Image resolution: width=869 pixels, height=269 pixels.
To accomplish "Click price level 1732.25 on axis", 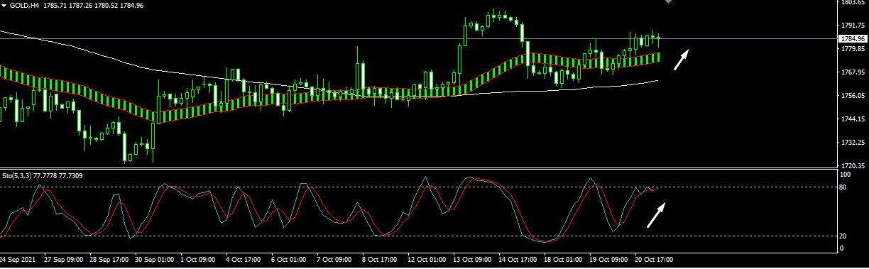I will coord(852,143).
